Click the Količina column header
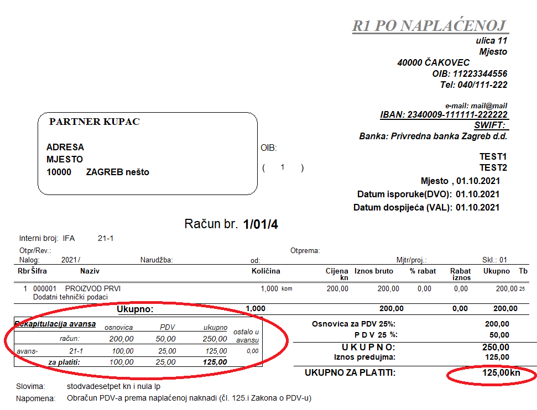This screenshot has width=537, height=410. 265,271
